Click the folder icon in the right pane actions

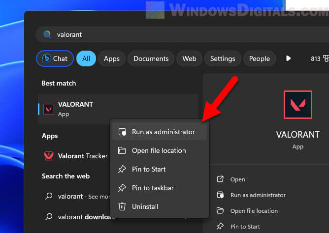pos(220,210)
